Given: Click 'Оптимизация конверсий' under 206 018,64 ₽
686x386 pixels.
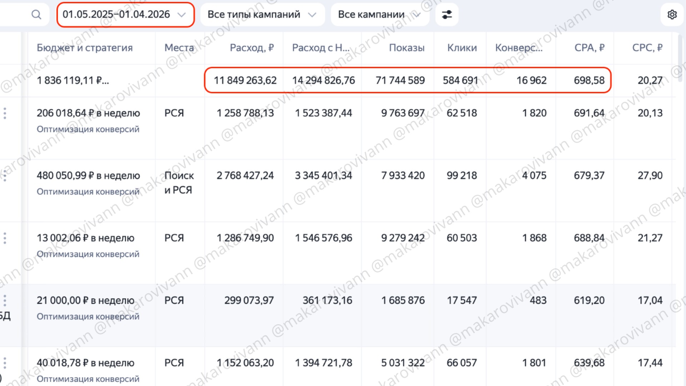Looking at the screenshot, I should (88, 129).
